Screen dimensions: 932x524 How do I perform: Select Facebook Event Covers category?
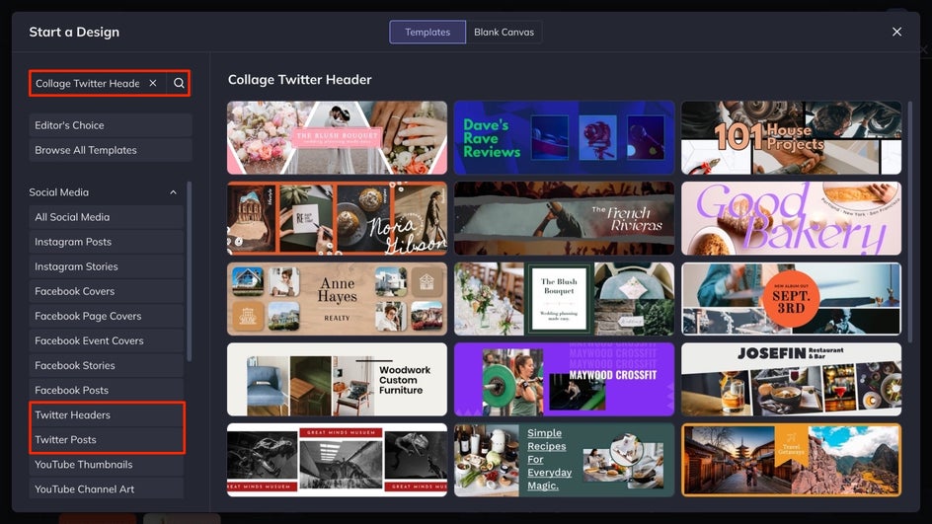pos(107,341)
